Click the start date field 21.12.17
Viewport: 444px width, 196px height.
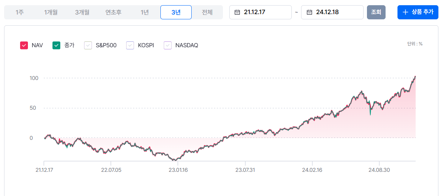[260, 12]
